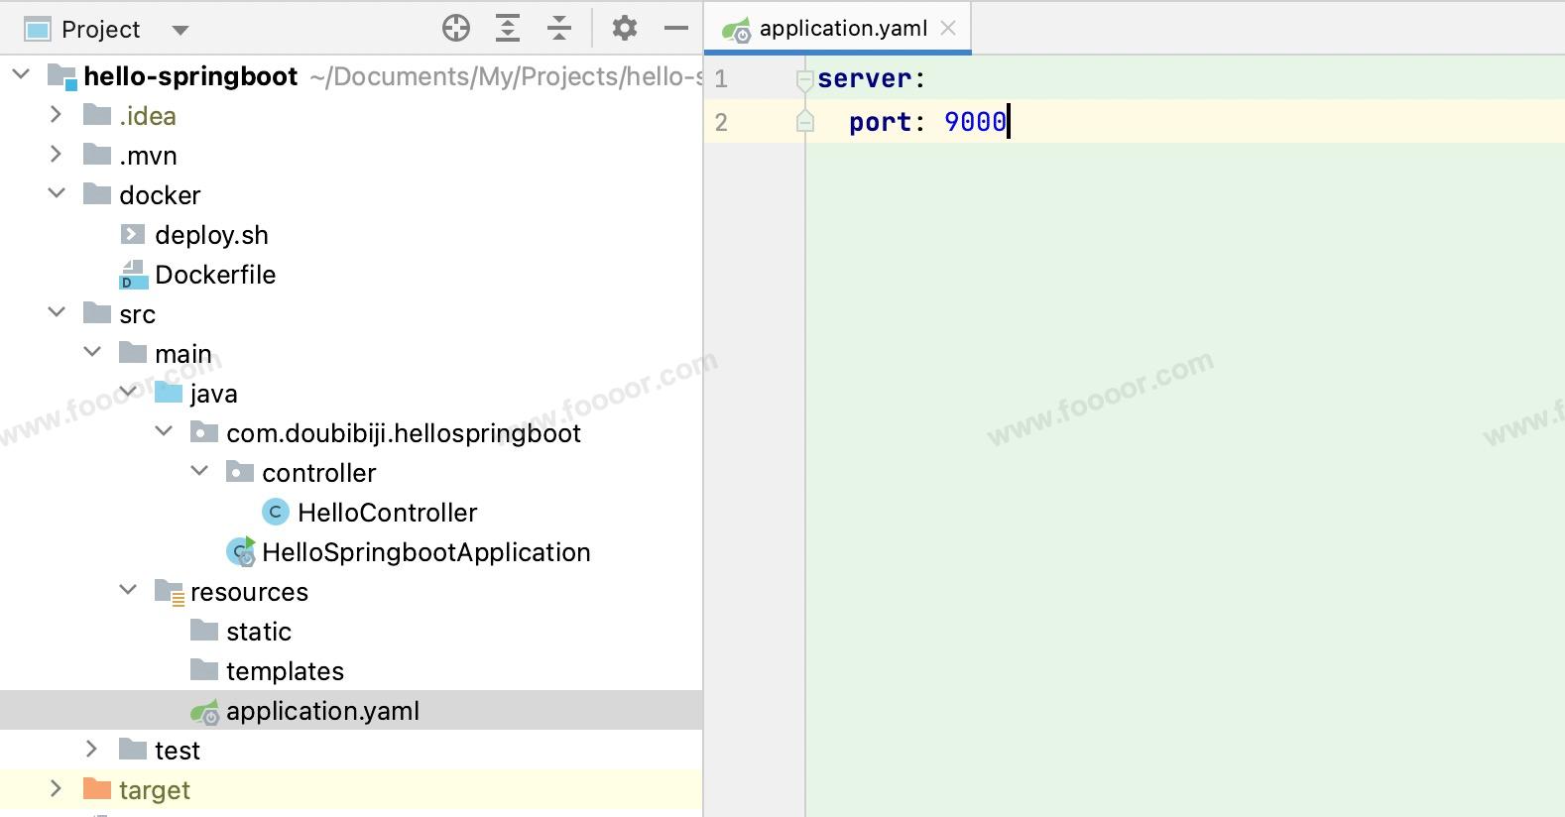Open the Project view dropdown arrow
Screen dimensions: 1565x817
pyautogui.click(x=180, y=30)
